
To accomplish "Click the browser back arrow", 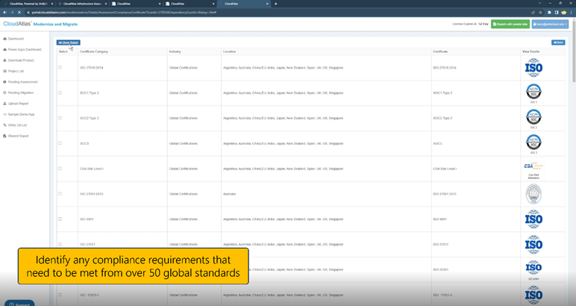I will (4, 12).
